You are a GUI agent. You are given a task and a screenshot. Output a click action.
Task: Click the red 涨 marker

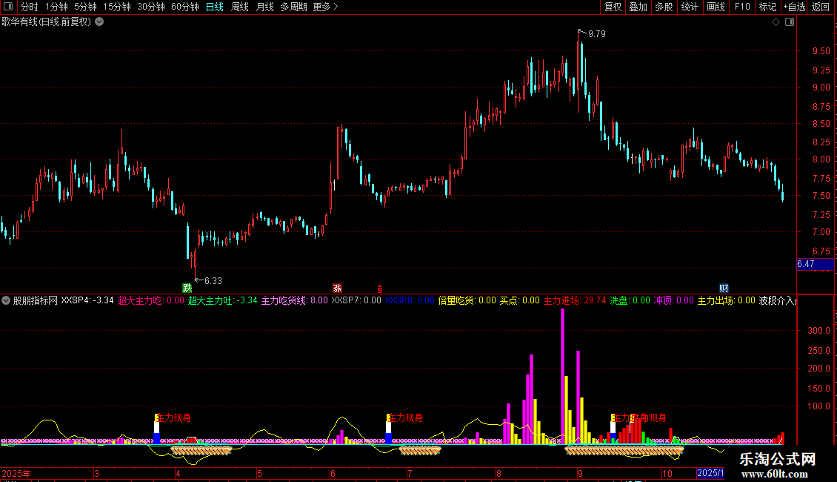(337, 288)
